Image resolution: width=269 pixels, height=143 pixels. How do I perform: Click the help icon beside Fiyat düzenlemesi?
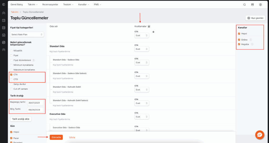click(33, 60)
